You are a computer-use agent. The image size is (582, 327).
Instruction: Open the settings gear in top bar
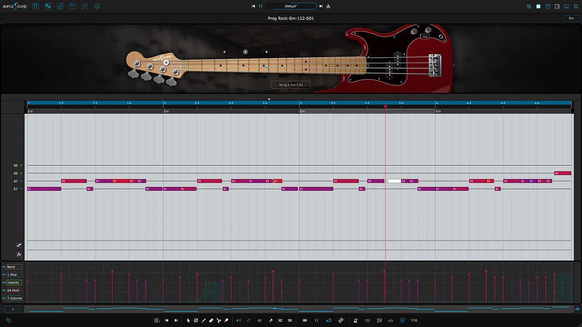coord(97,6)
